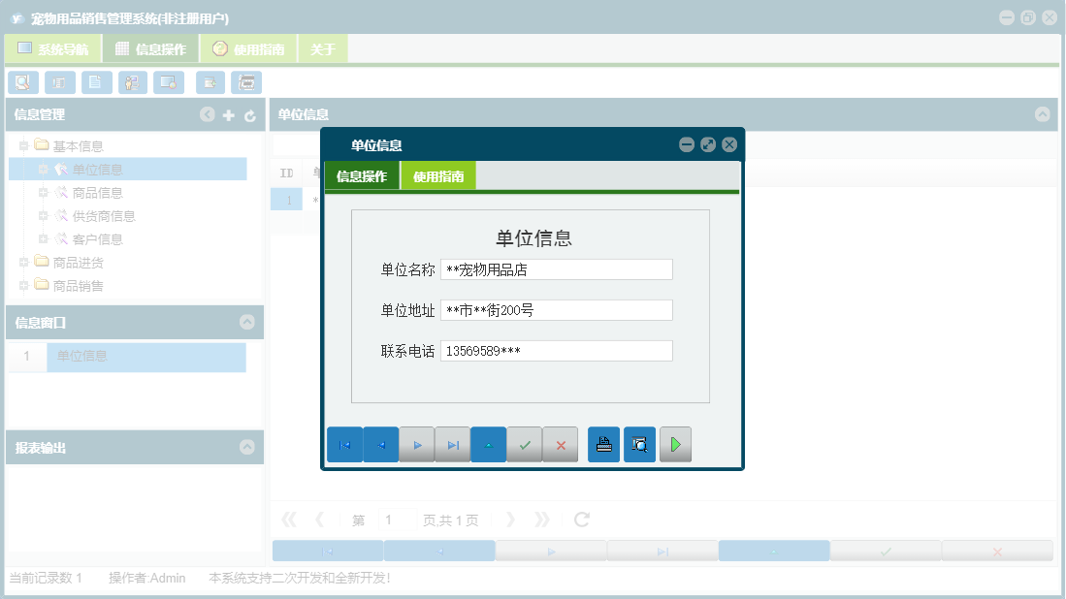Go to the previous record
This screenshot has height=599, width=1066.
tap(380, 444)
